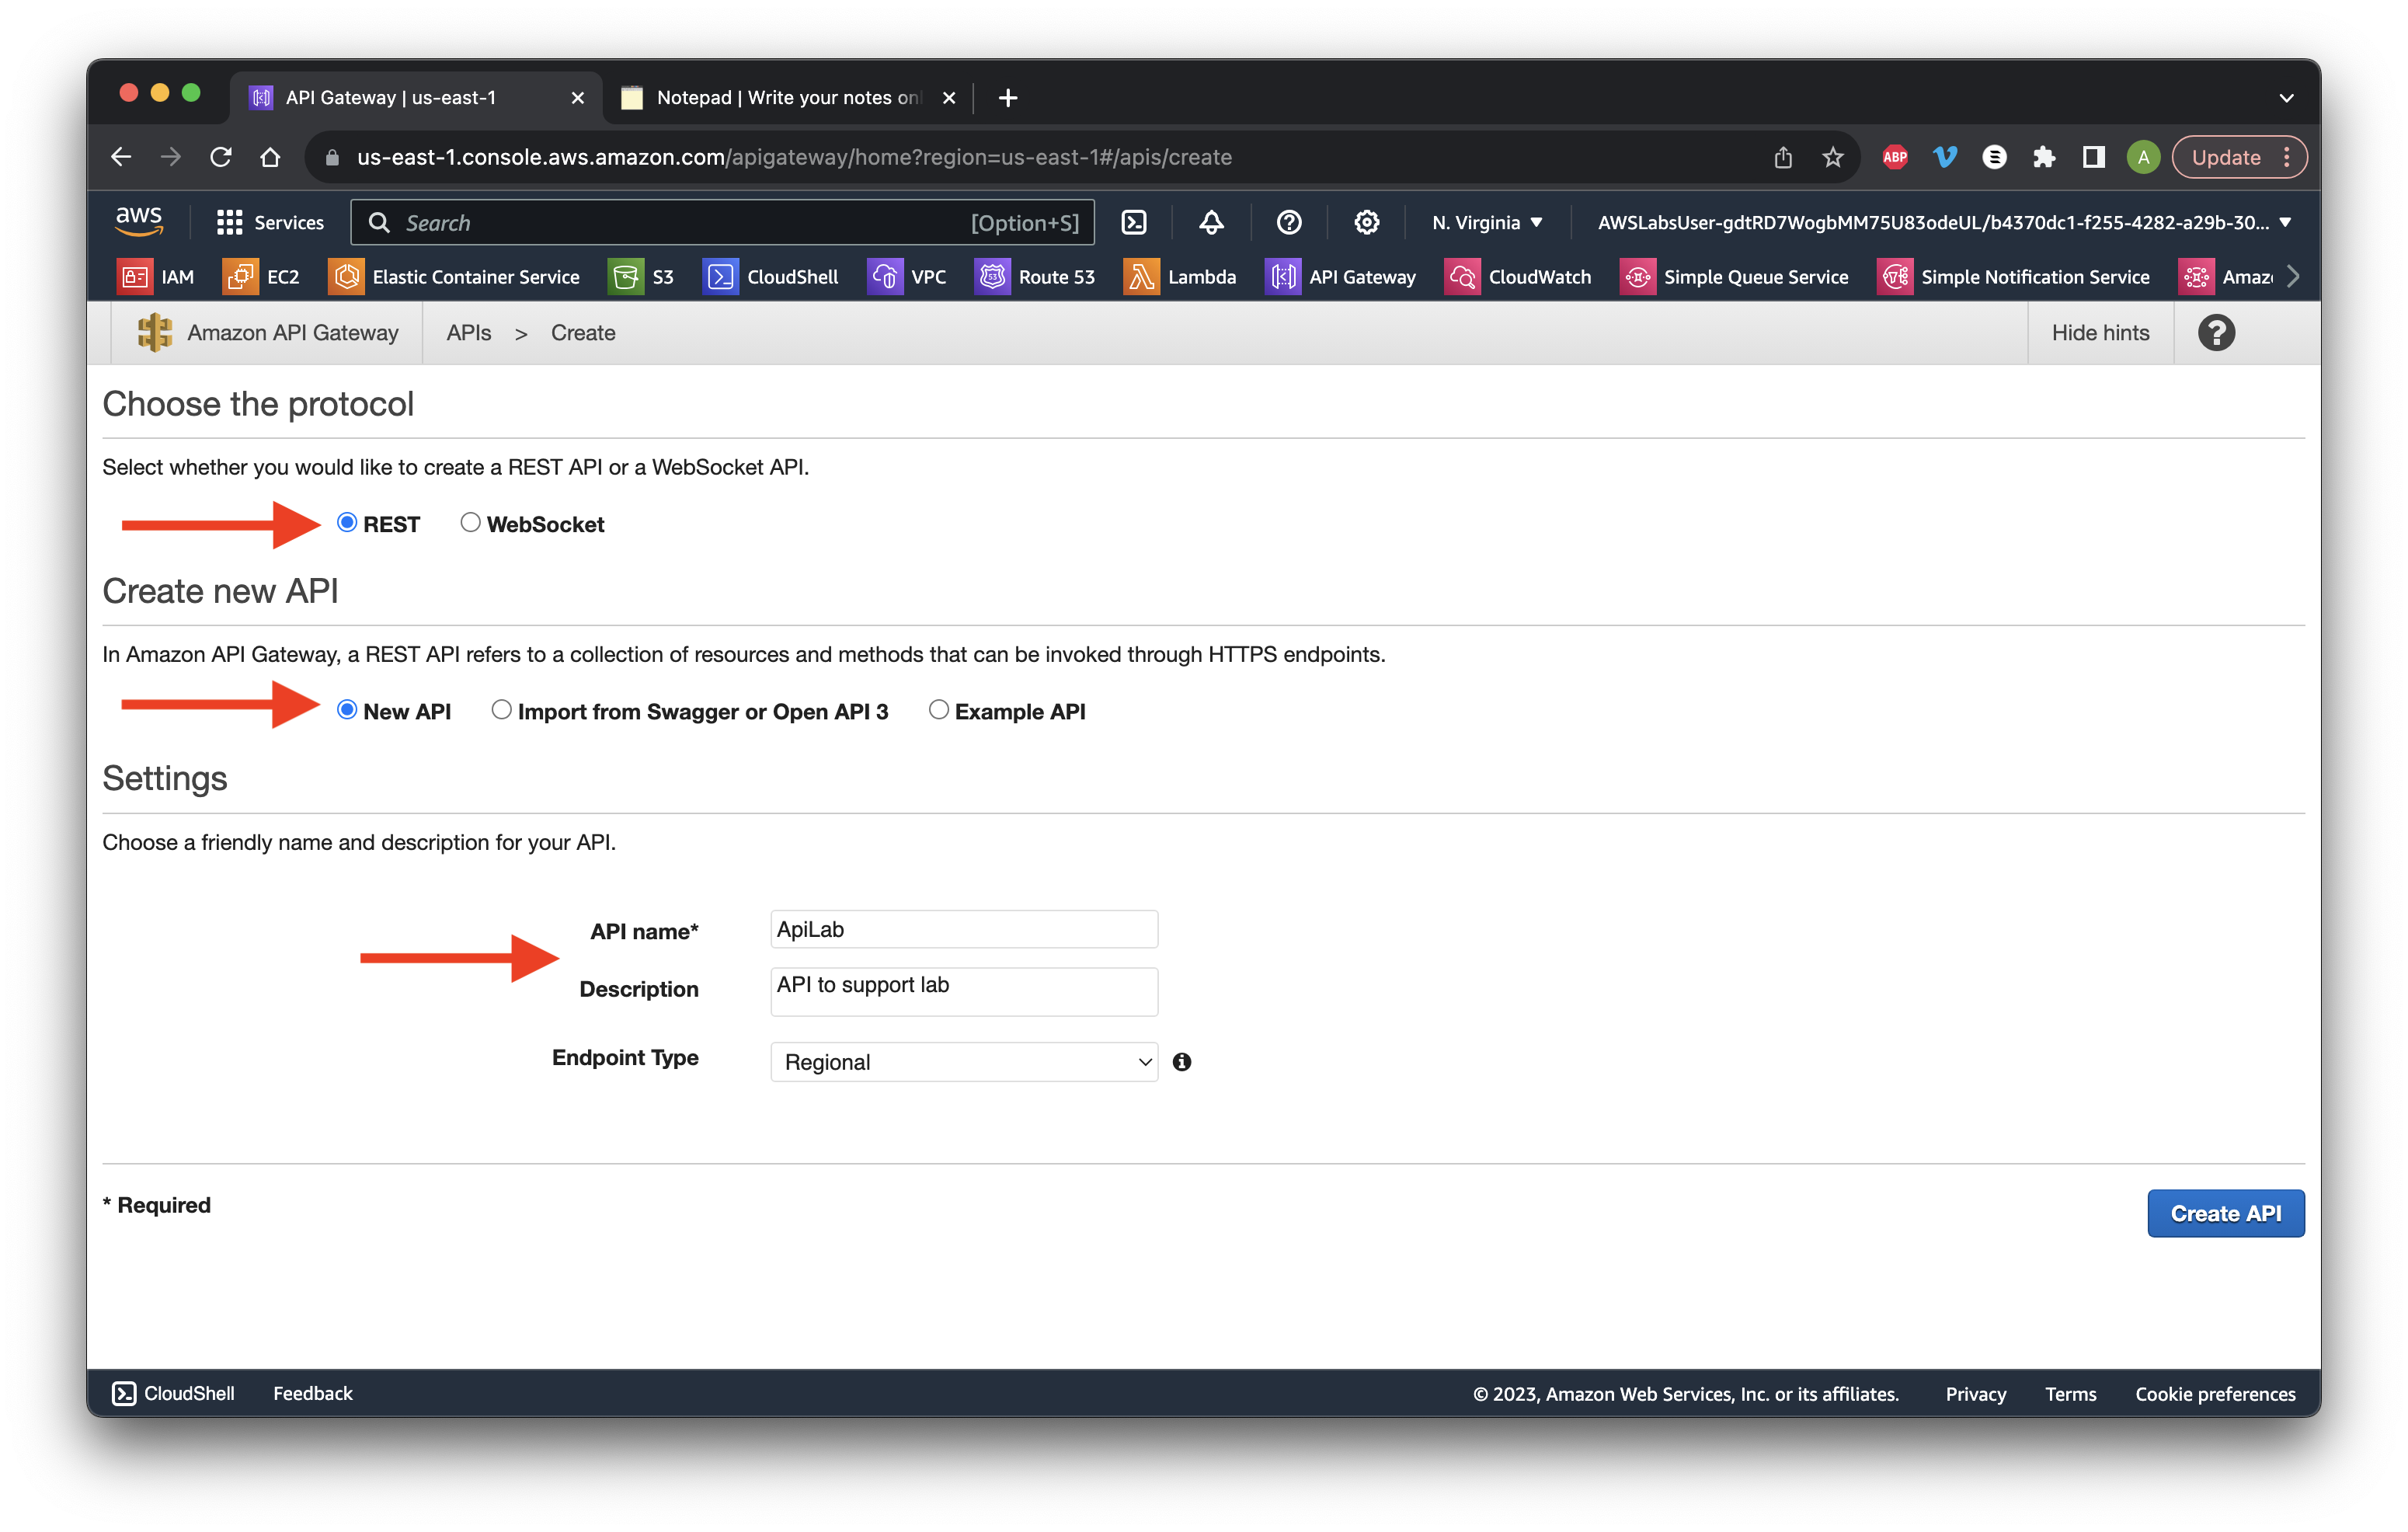Click the AWS console search box

click(722, 222)
